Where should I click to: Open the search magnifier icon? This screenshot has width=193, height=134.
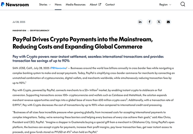click(x=183, y=4)
